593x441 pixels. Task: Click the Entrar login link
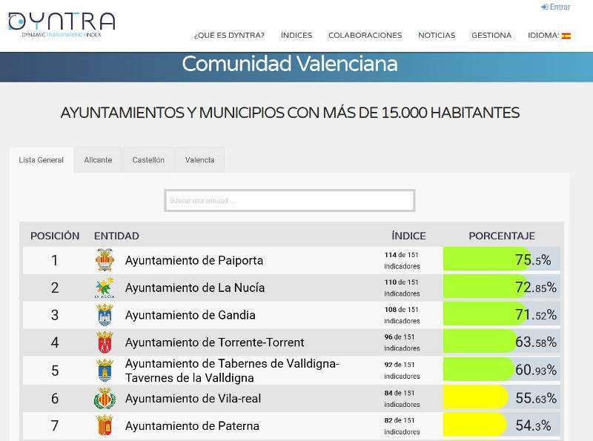555,7
